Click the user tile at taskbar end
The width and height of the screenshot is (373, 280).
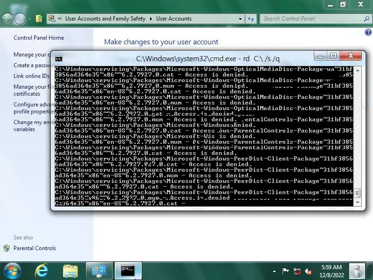click(x=357, y=271)
